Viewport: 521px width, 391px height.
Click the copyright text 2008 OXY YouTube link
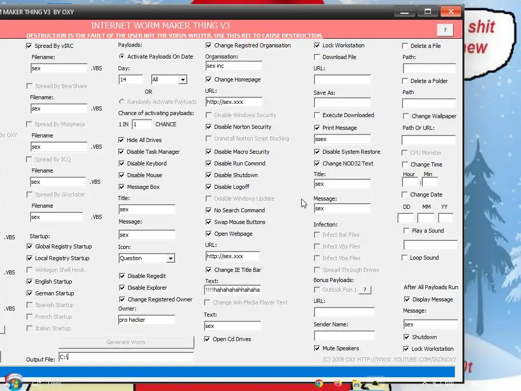(389, 359)
